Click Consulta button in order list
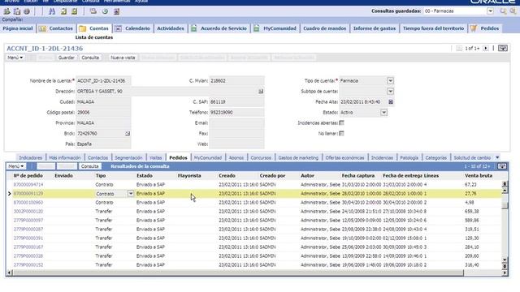 [x=89, y=166]
